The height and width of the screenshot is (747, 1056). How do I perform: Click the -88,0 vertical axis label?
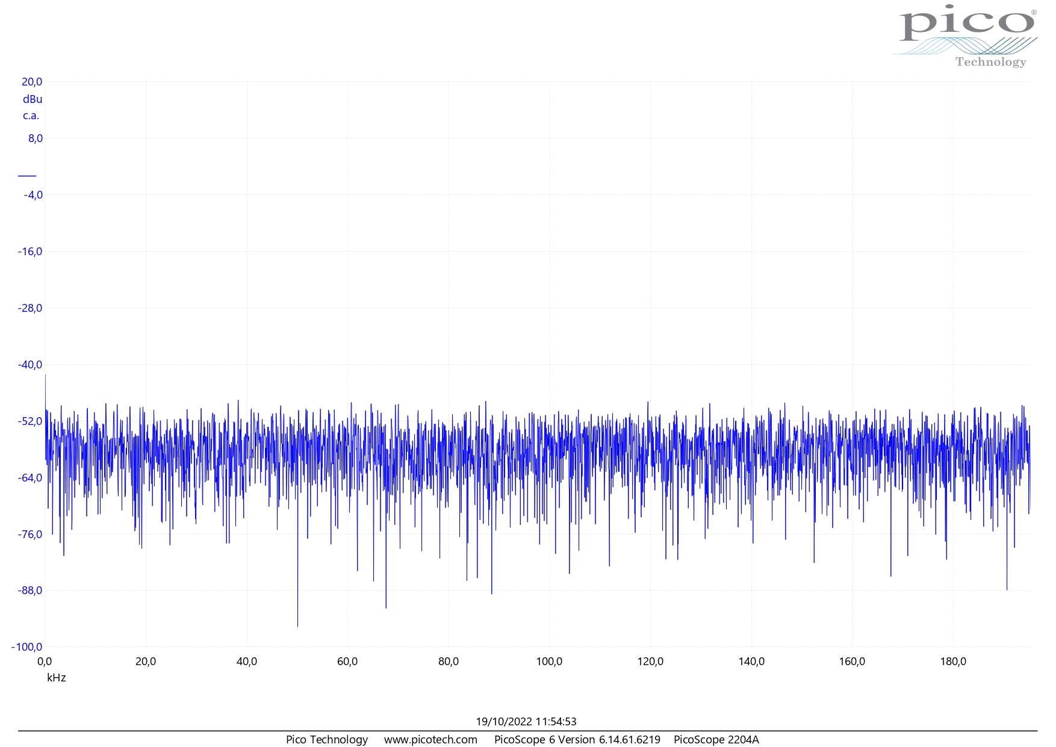[30, 590]
